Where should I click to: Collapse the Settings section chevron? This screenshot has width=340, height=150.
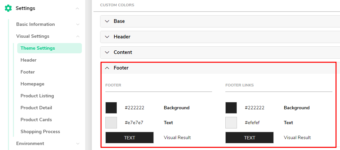point(78,9)
